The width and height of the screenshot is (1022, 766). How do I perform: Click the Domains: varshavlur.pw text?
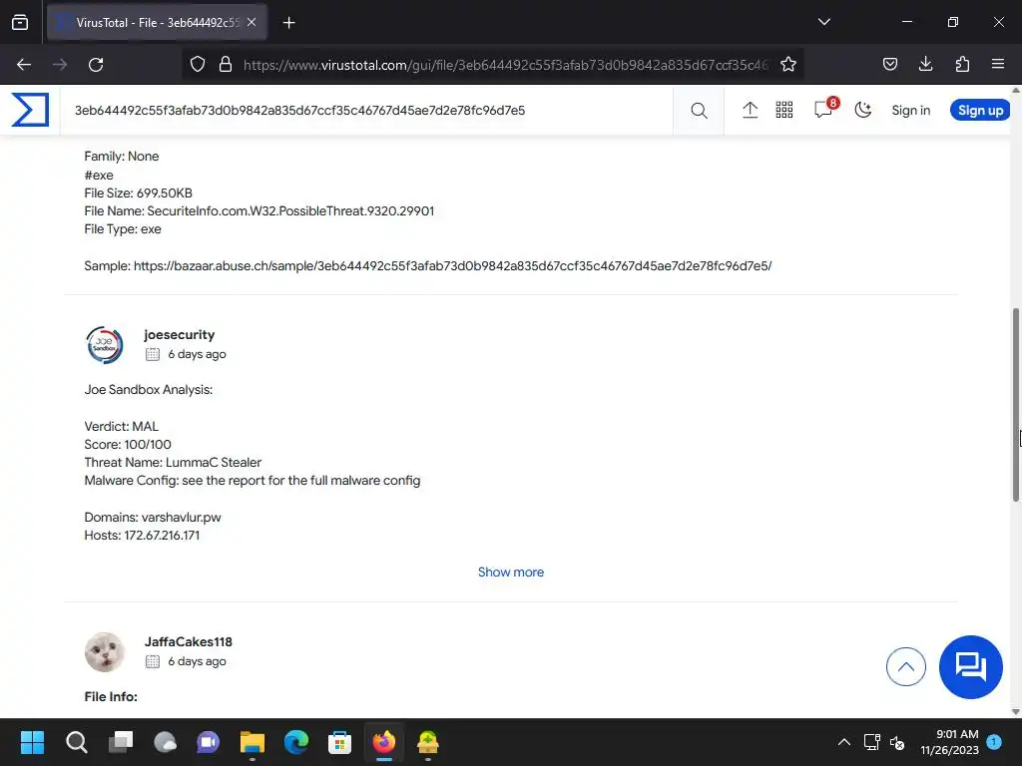(153, 518)
